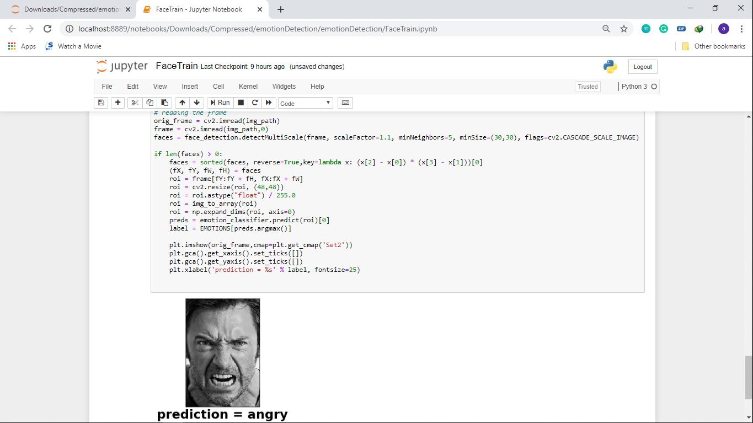This screenshot has width=753, height=423.
Task: Open the Kernel menu
Action: 248,87
